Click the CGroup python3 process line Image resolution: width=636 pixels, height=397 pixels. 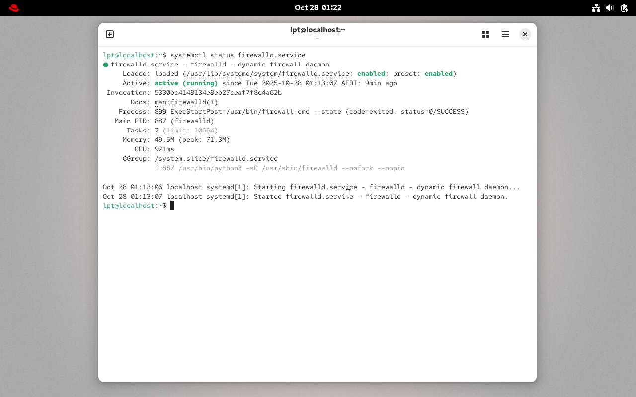point(283,168)
